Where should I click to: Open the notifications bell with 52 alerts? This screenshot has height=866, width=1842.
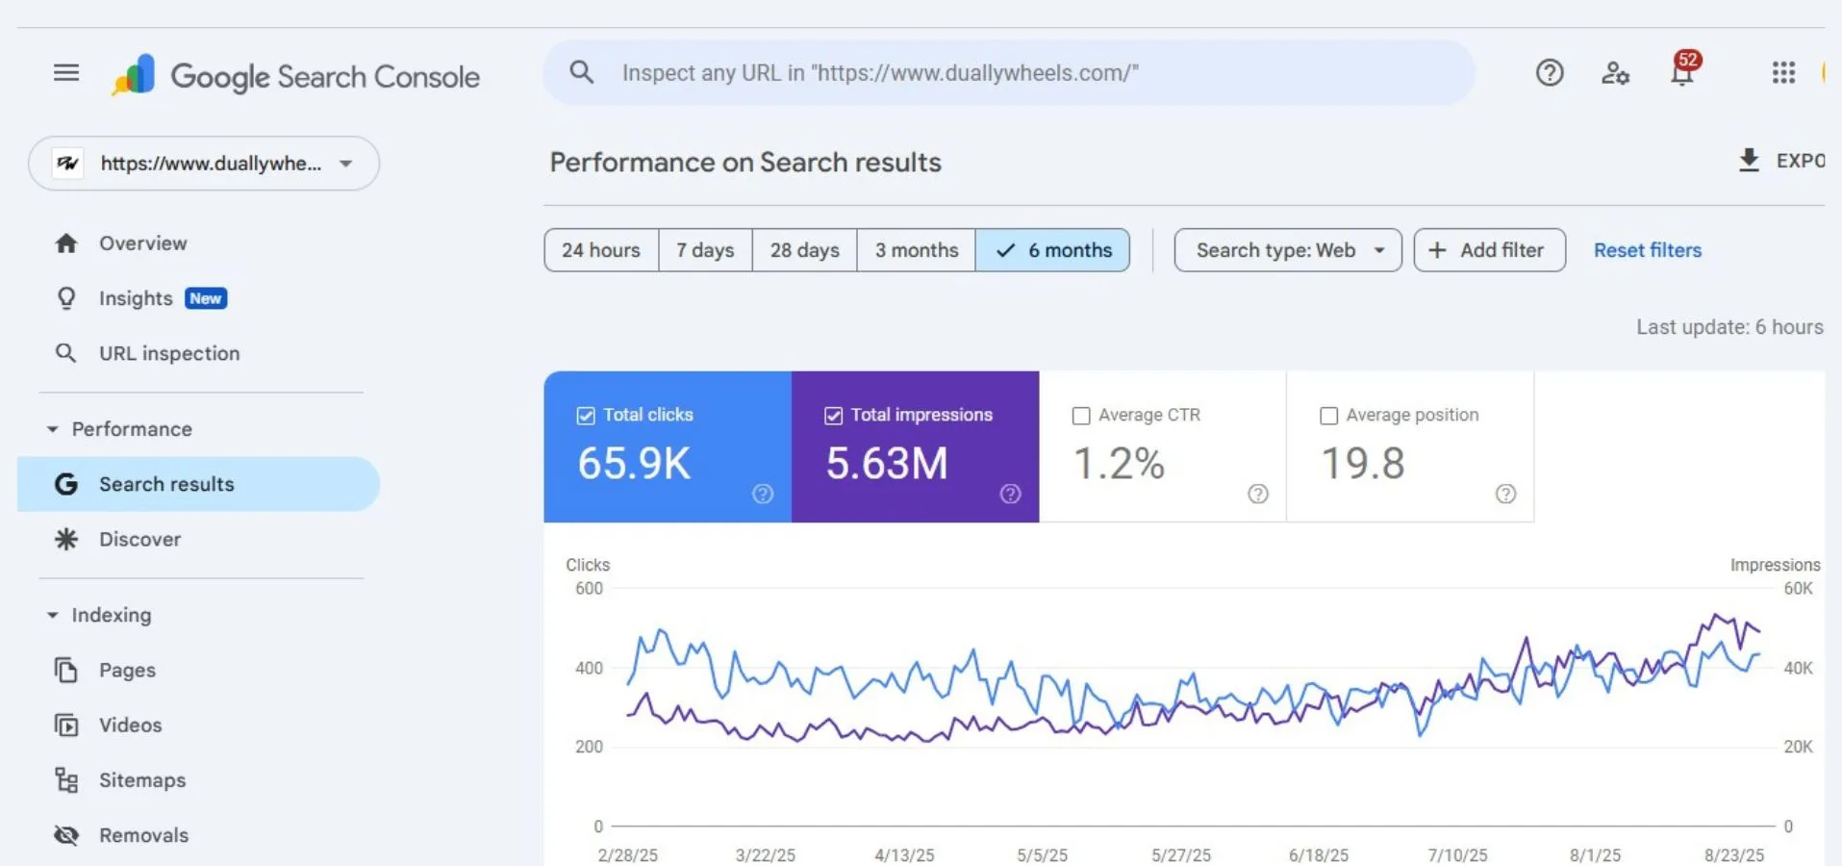coord(1681,73)
